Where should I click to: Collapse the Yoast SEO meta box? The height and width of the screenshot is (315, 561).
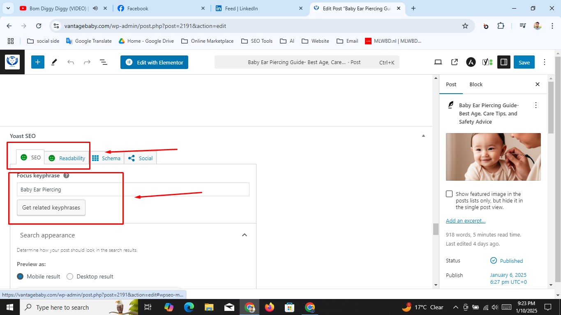pos(423,136)
